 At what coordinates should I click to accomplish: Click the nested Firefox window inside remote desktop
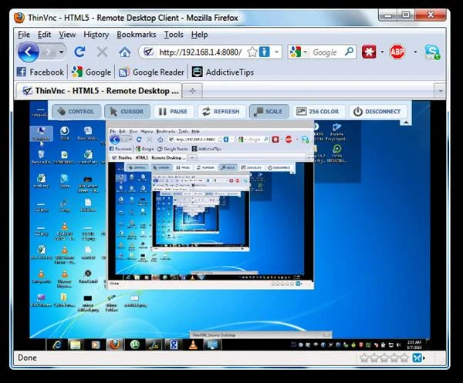coord(210,204)
